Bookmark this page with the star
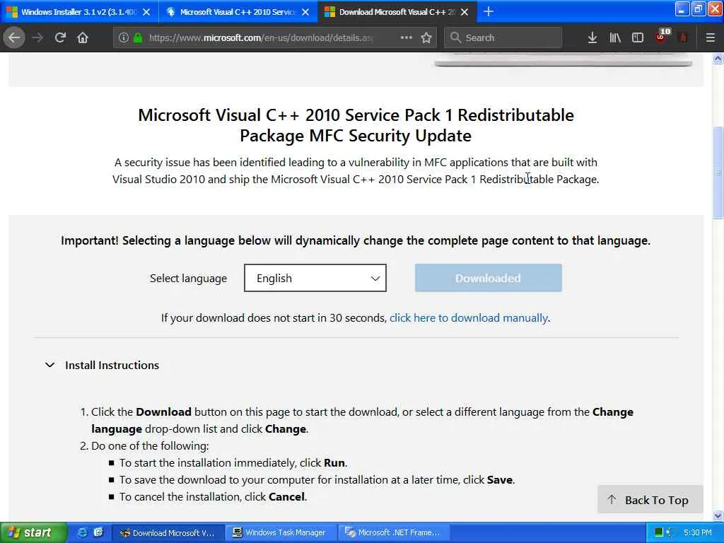Image resolution: width=724 pixels, height=543 pixels. [426, 38]
